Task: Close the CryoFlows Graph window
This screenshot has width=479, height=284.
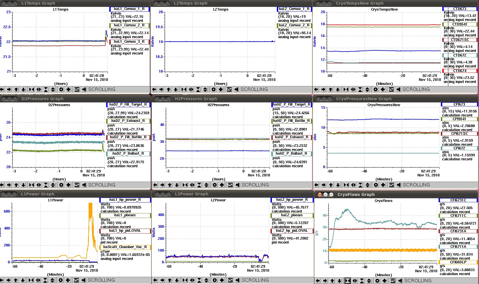Action: (x=320, y=194)
